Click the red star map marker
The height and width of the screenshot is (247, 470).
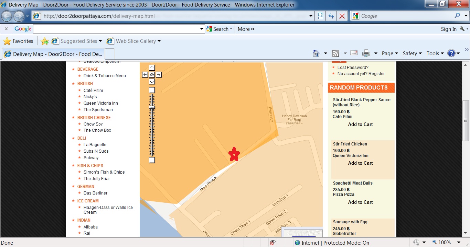(x=234, y=154)
